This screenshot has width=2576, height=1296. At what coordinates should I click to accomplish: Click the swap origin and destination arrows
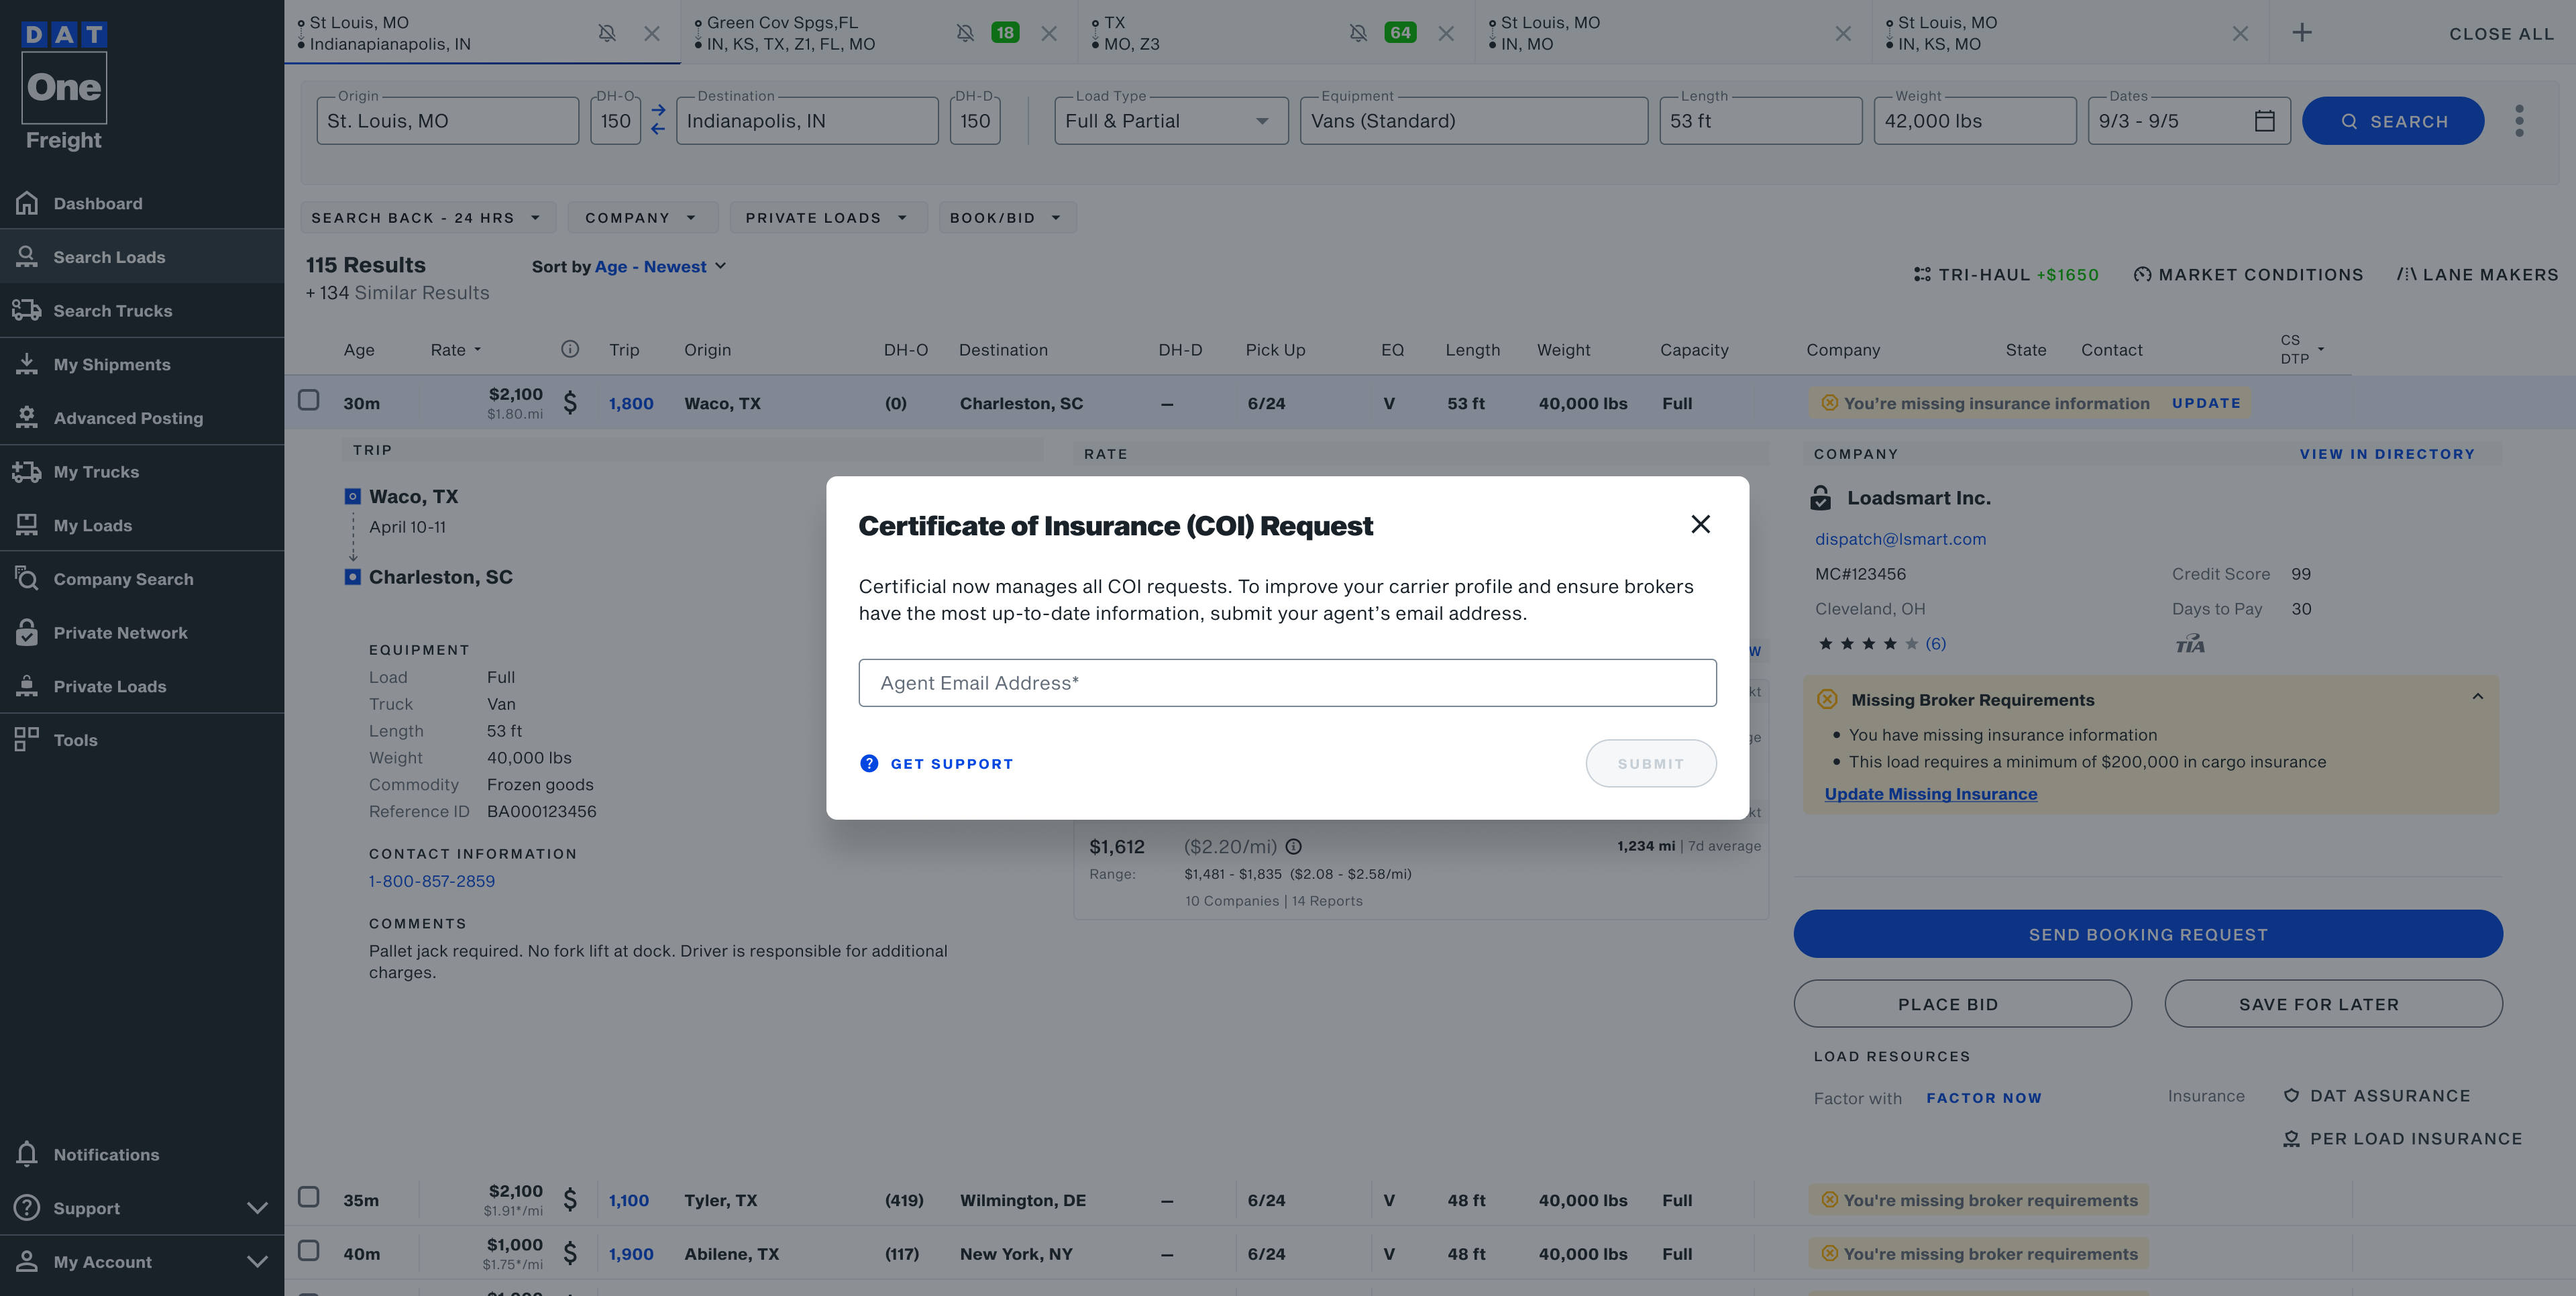[x=658, y=120]
